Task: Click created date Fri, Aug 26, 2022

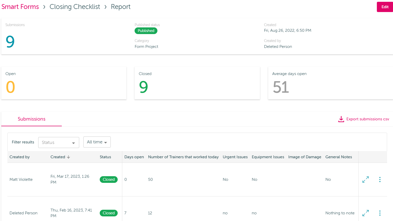Action: [288, 30]
